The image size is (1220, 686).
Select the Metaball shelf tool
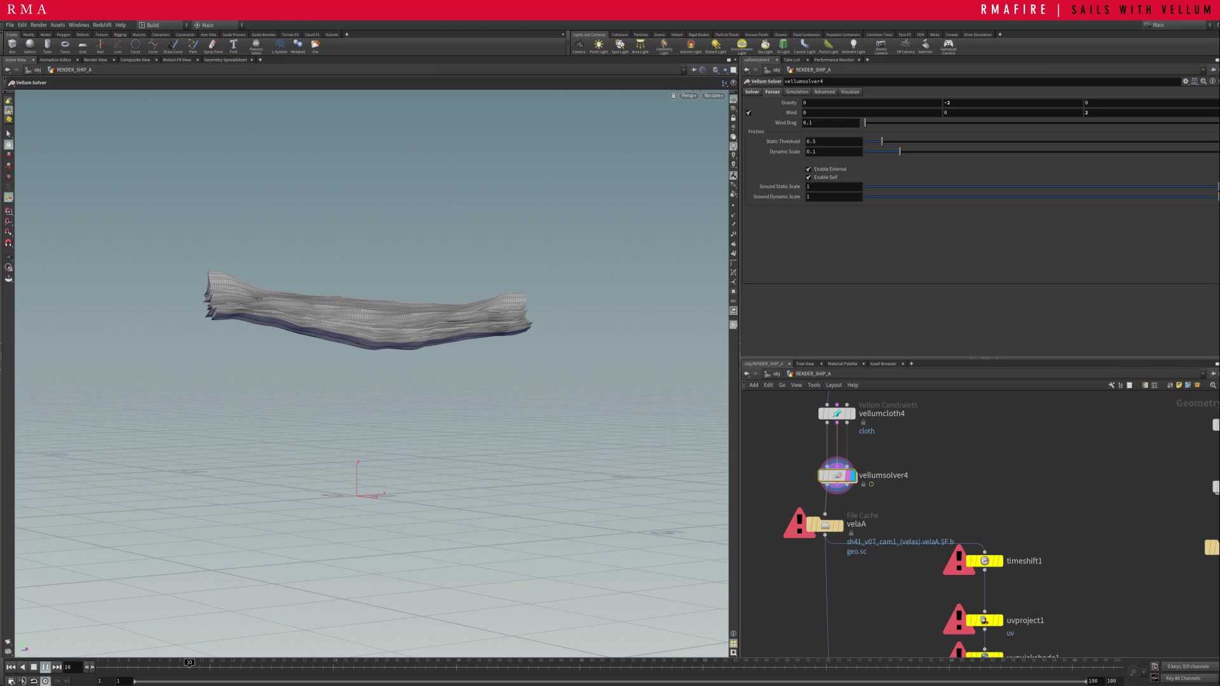pos(298,46)
